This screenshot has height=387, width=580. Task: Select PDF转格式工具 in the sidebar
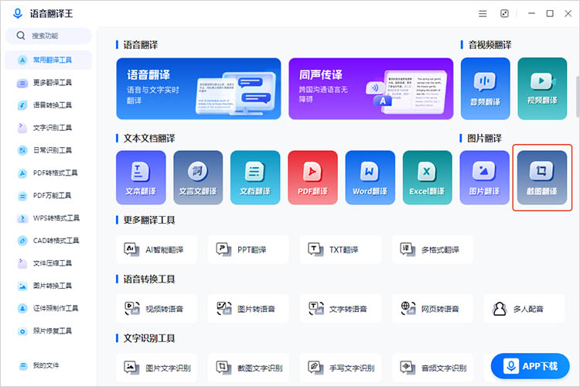(48, 173)
